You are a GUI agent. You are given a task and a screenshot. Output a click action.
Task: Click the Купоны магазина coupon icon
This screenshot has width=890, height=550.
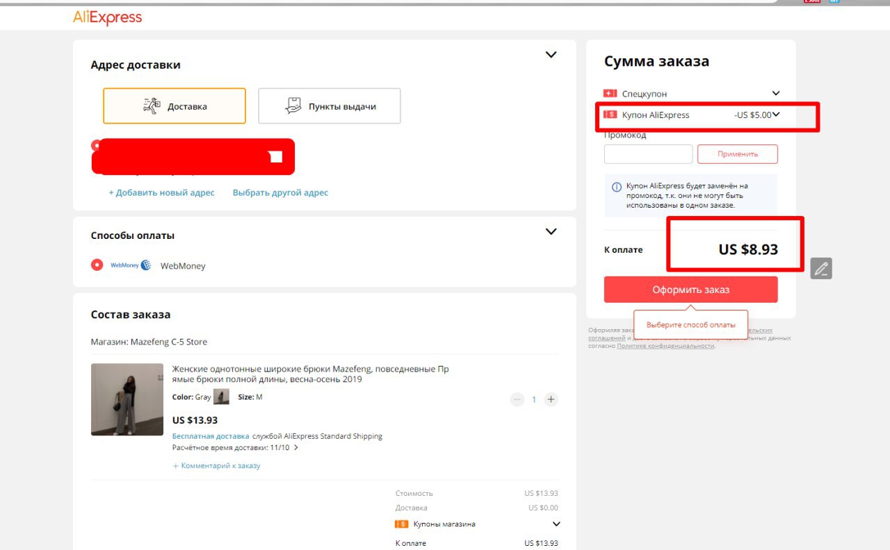coord(401,524)
